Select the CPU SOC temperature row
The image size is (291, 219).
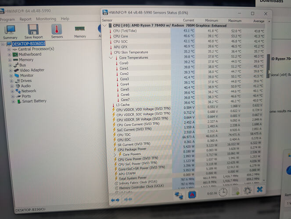187,42
